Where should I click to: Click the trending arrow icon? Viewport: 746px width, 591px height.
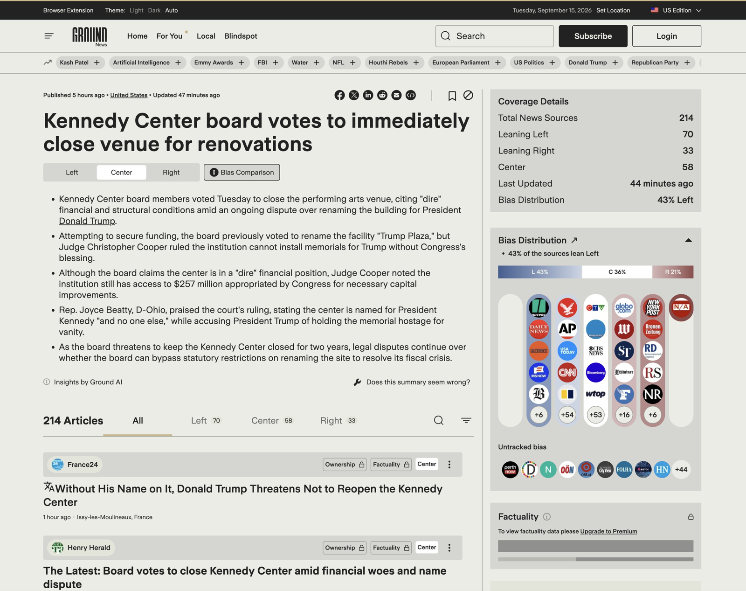(x=48, y=63)
